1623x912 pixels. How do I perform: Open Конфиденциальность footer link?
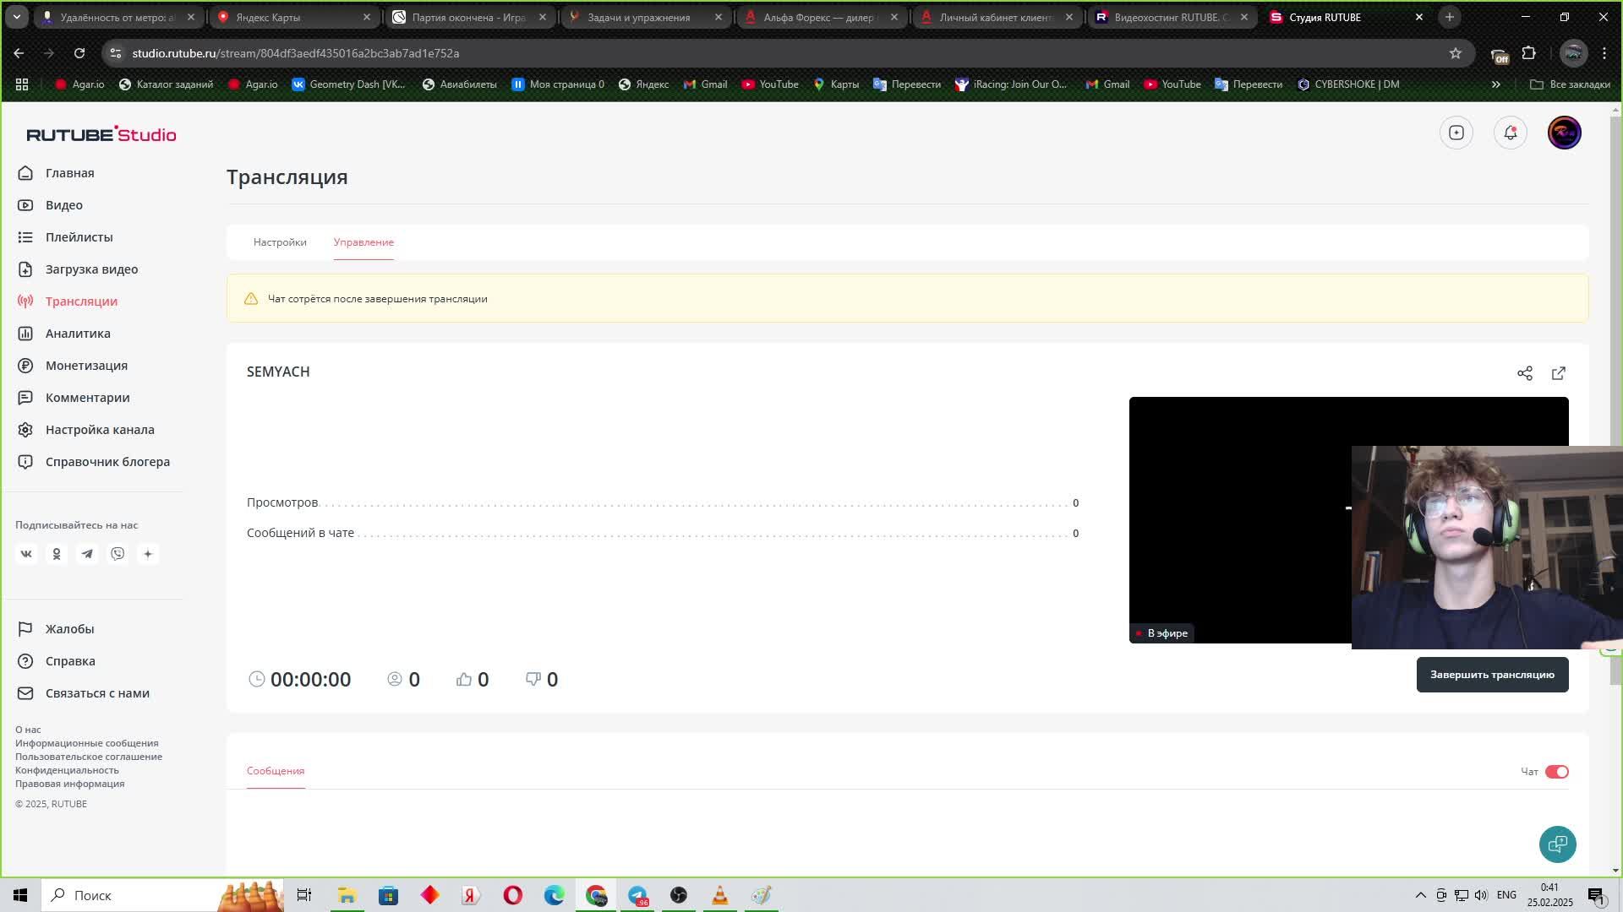pyautogui.click(x=67, y=770)
